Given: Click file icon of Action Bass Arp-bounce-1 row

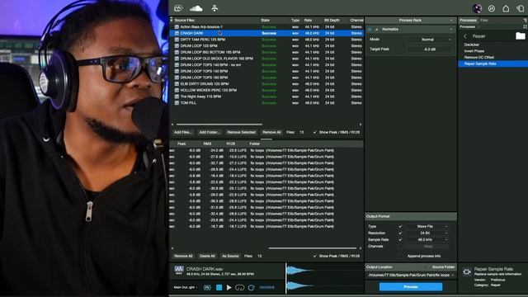Looking at the screenshot, I should 177,27.
